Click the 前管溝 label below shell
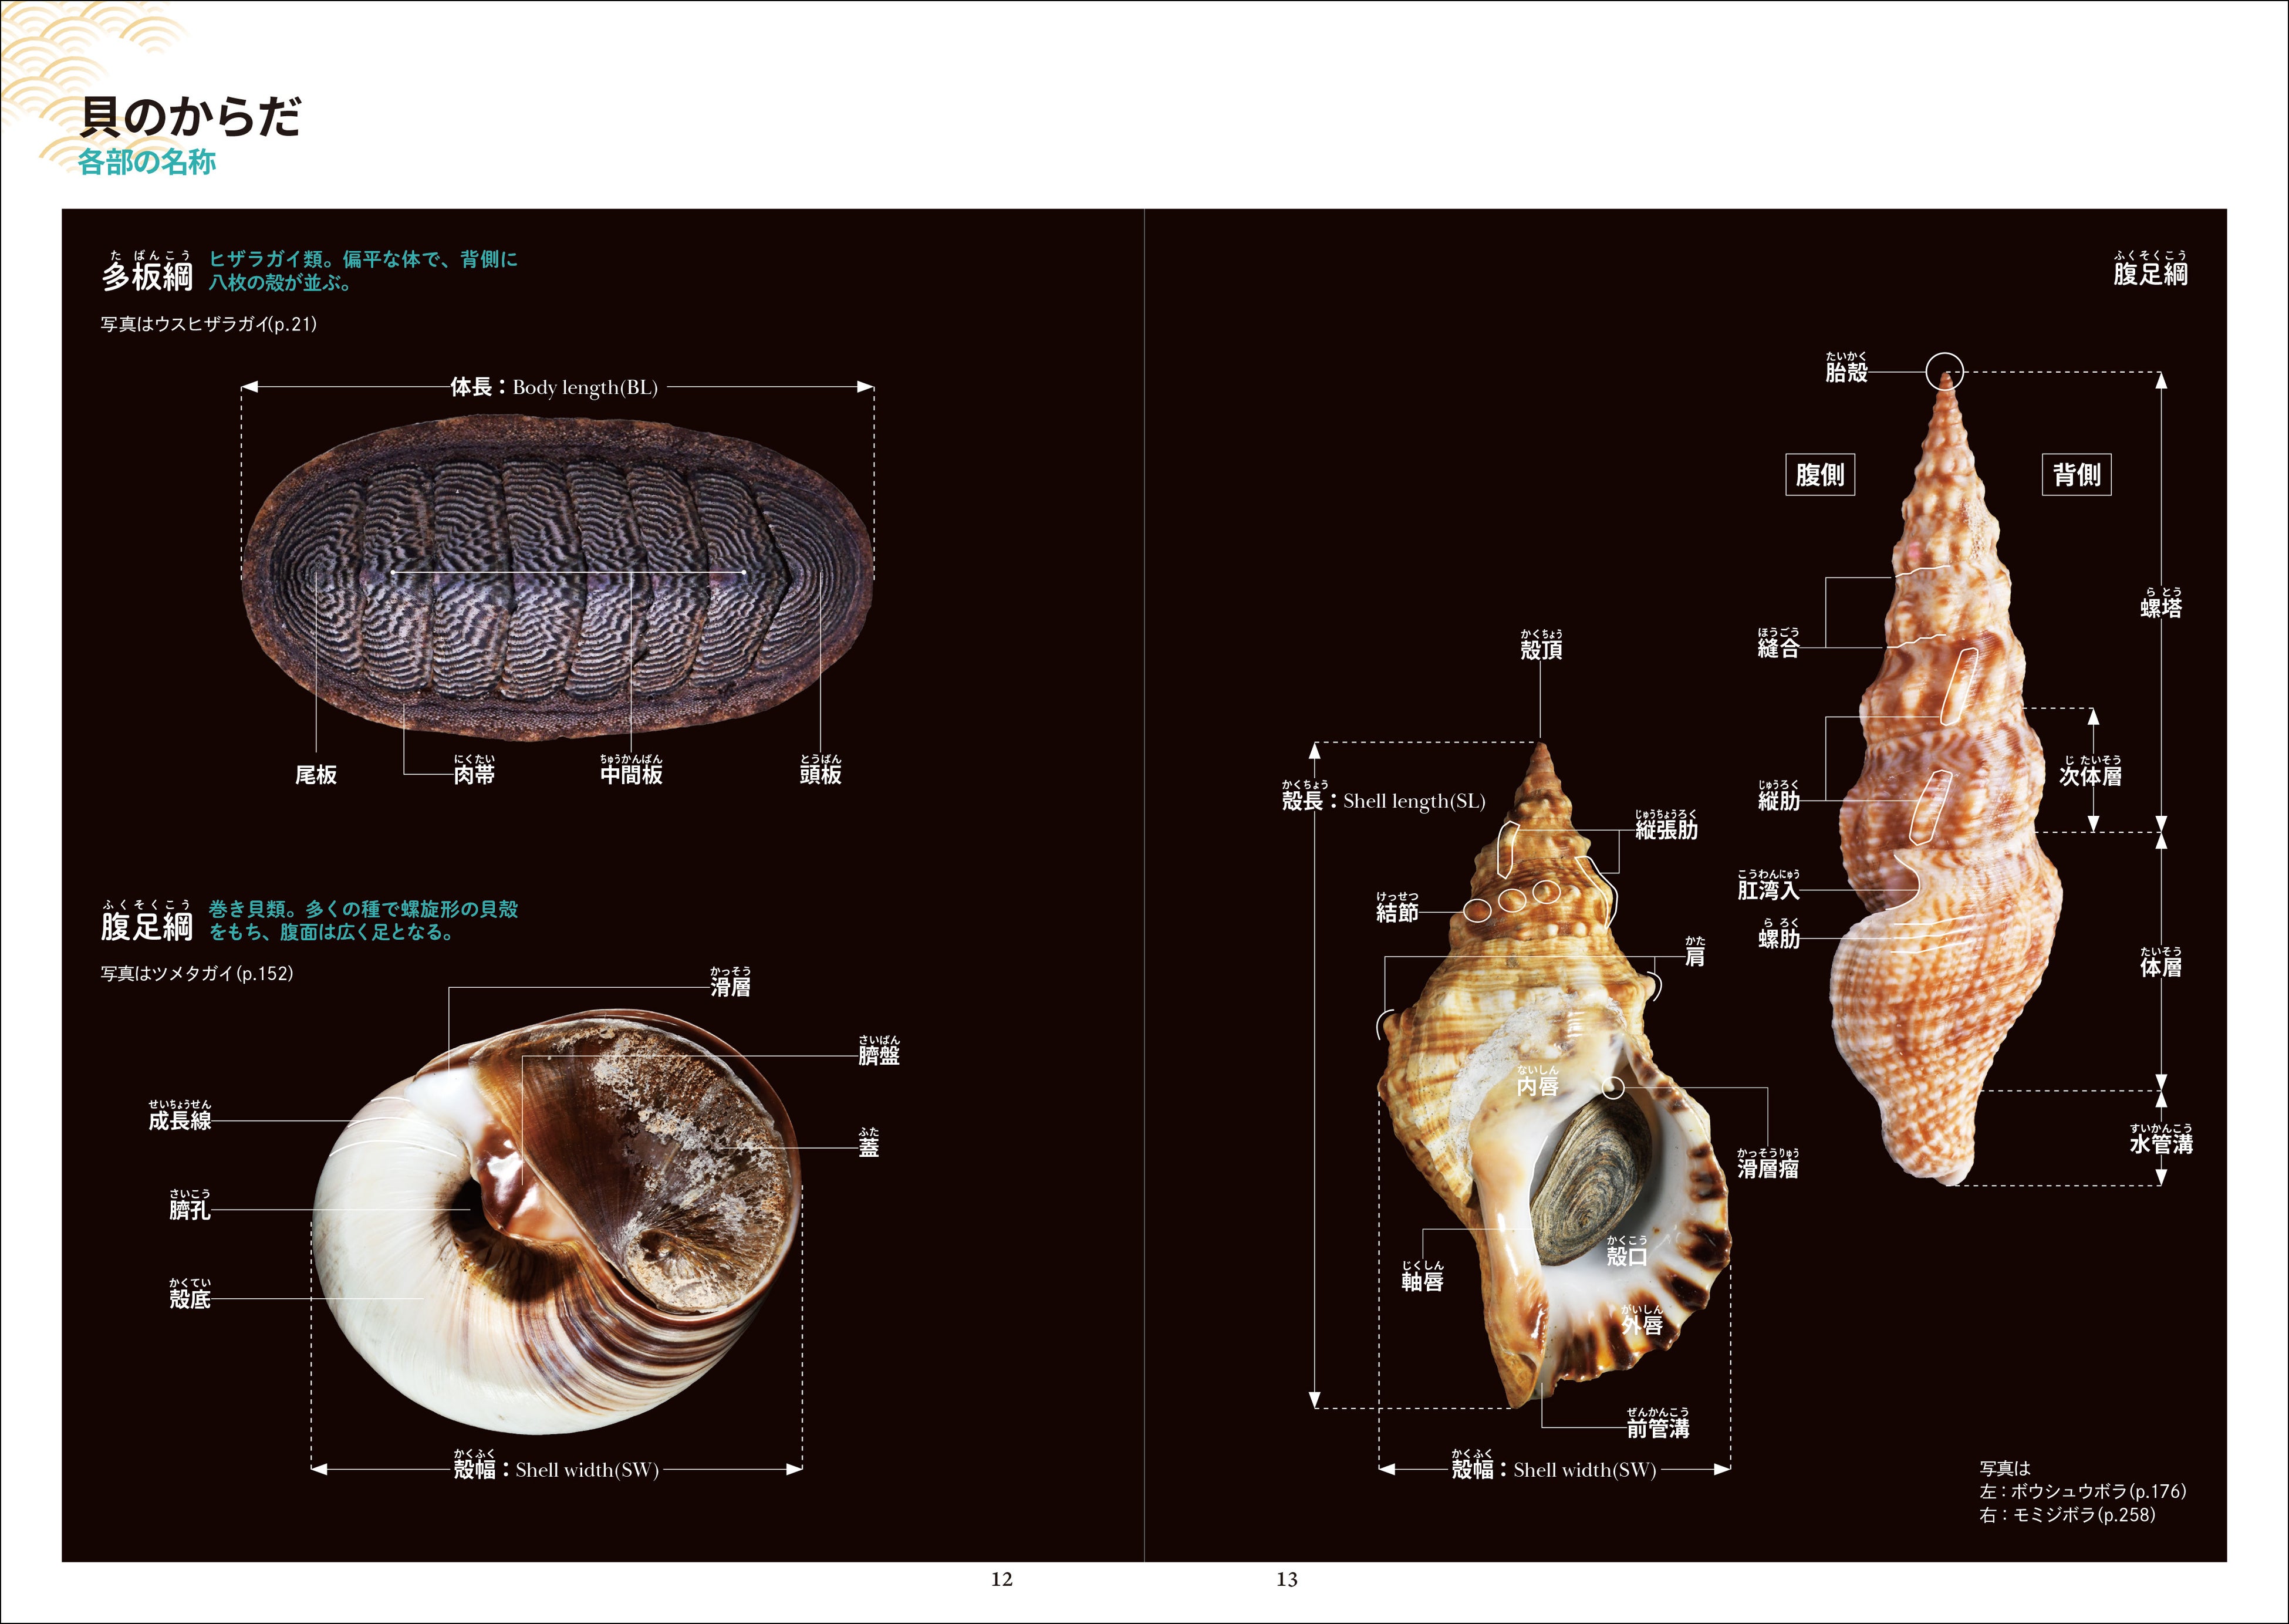The height and width of the screenshot is (1624, 2289). pyautogui.click(x=1658, y=1424)
